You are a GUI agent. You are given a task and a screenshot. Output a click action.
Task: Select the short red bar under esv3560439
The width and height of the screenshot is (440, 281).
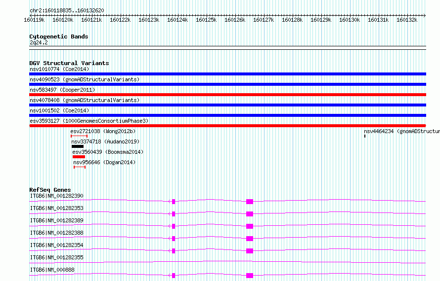[79, 157]
